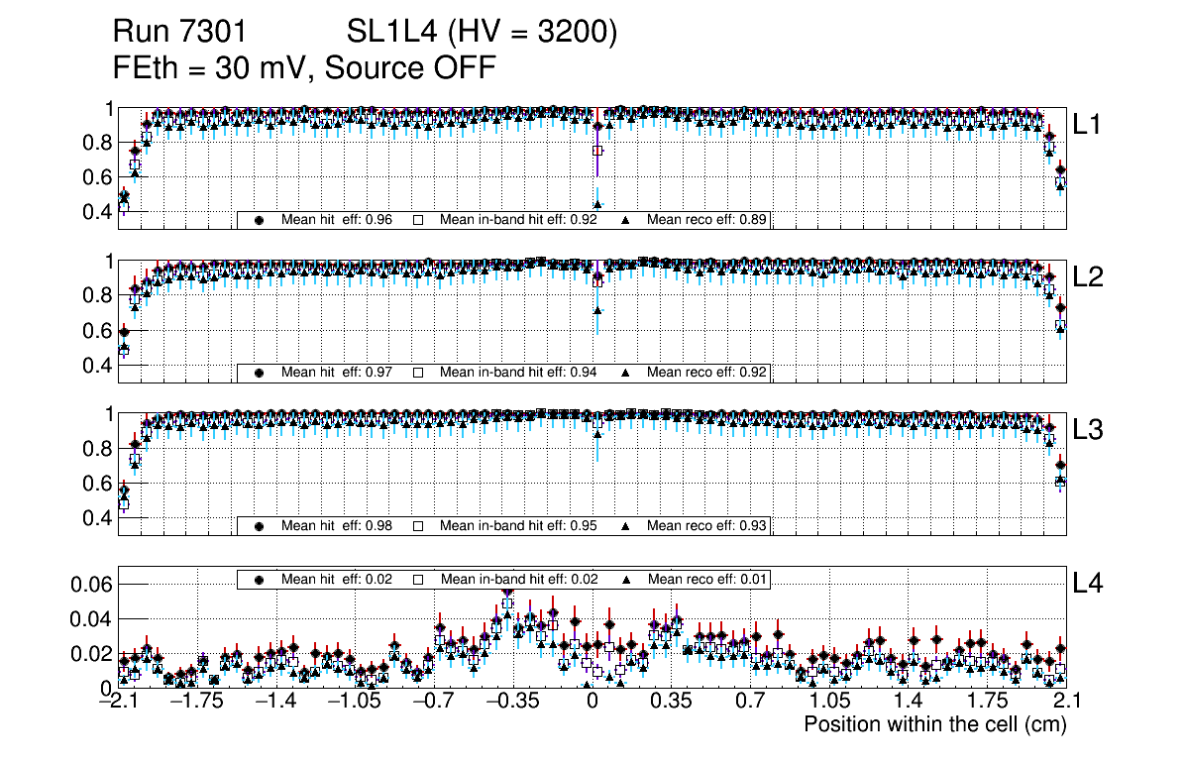Click the 'Mean reco eff: 0.93' legend entry
This screenshot has height=765, width=1185.
[707, 526]
